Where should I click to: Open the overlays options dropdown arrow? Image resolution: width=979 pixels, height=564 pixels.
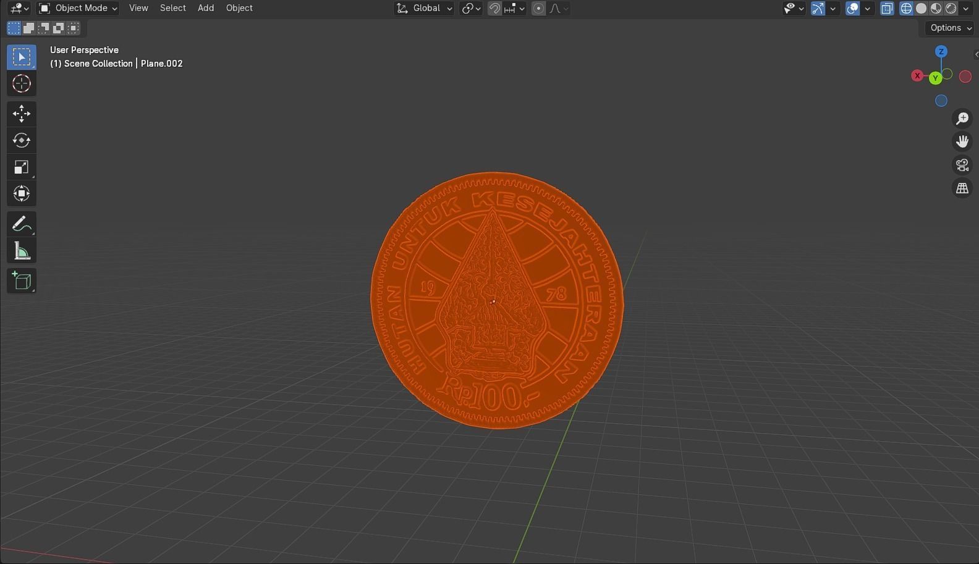tap(867, 8)
